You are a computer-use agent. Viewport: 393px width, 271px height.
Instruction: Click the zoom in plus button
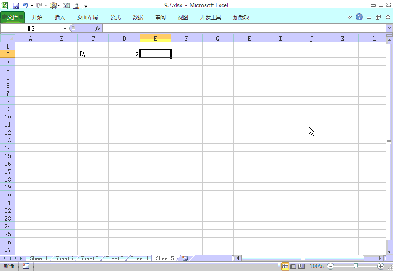pos(381,266)
